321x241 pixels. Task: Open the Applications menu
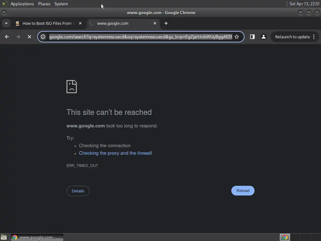click(22, 4)
